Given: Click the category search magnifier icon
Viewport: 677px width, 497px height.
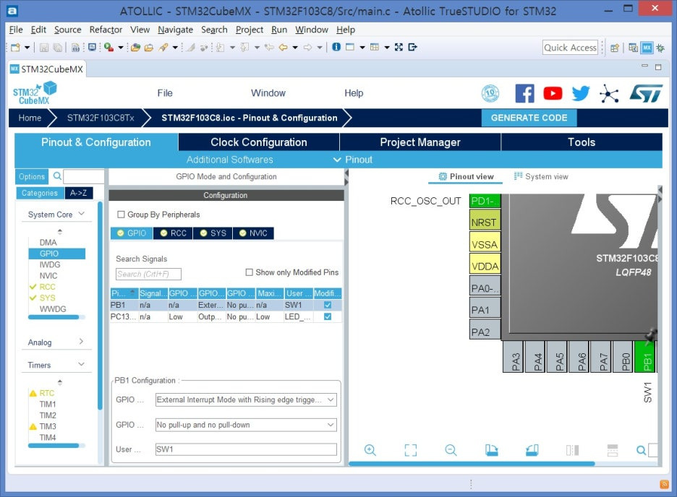Looking at the screenshot, I should pos(57,176).
